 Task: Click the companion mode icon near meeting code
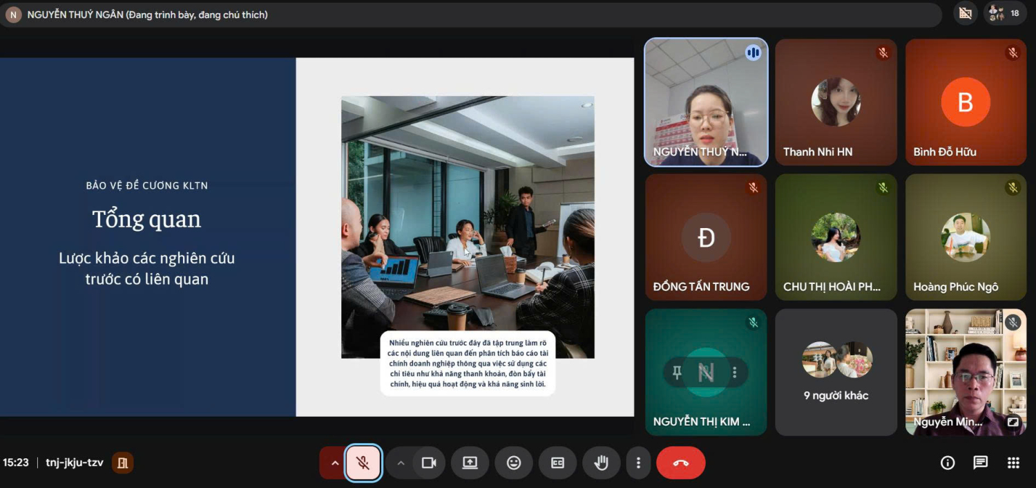point(122,463)
